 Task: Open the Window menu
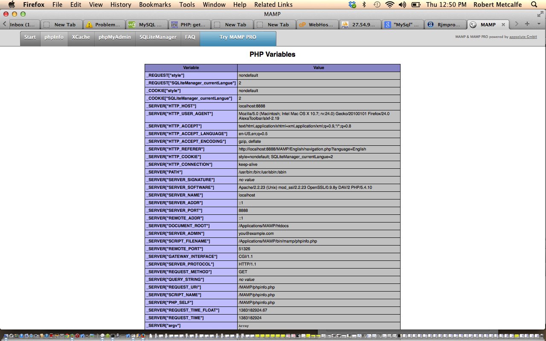[x=214, y=5]
